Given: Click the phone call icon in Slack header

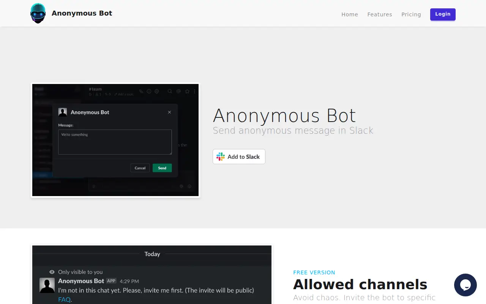Looking at the screenshot, I should (141, 91).
